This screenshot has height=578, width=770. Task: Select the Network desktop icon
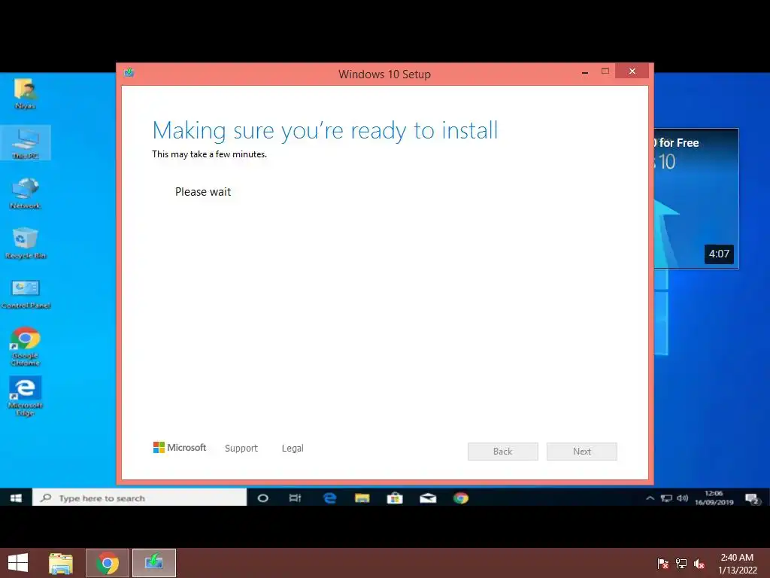coord(25,193)
